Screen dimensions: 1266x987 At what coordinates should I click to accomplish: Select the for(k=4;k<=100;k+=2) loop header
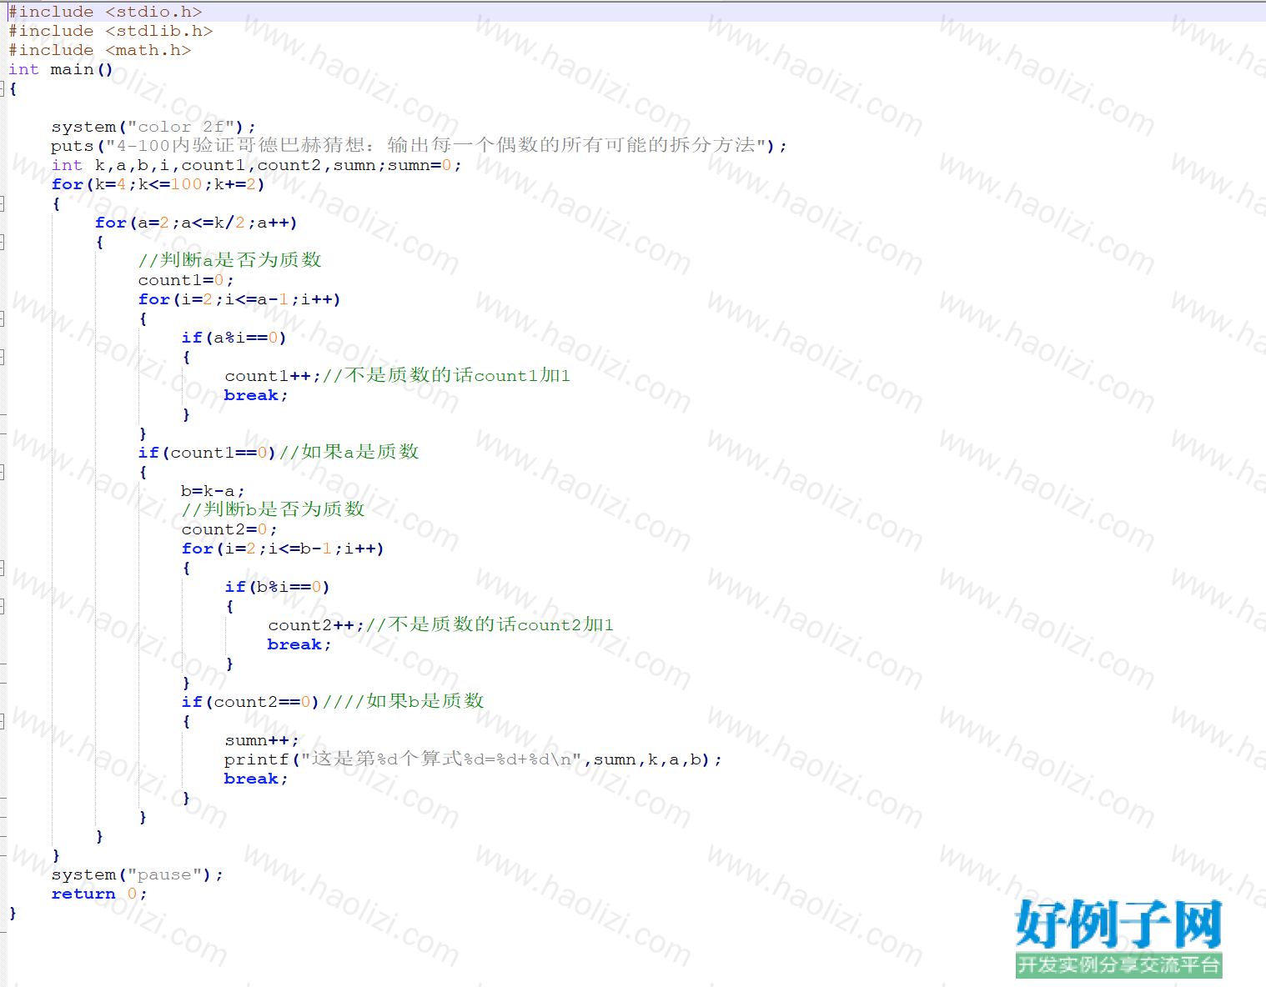pyautogui.click(x=158, y=184)
